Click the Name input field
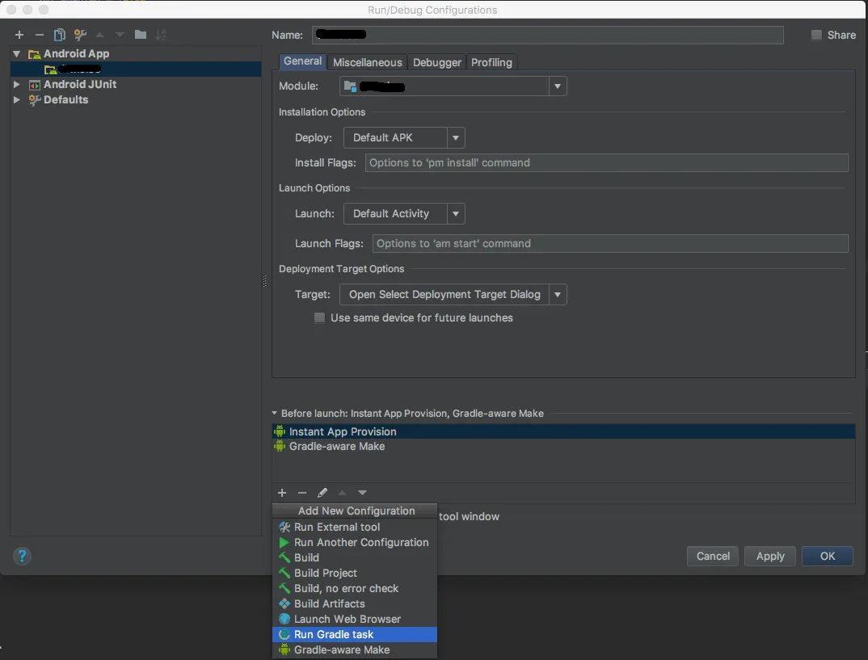The image size is (868, 660). point(547,35)
